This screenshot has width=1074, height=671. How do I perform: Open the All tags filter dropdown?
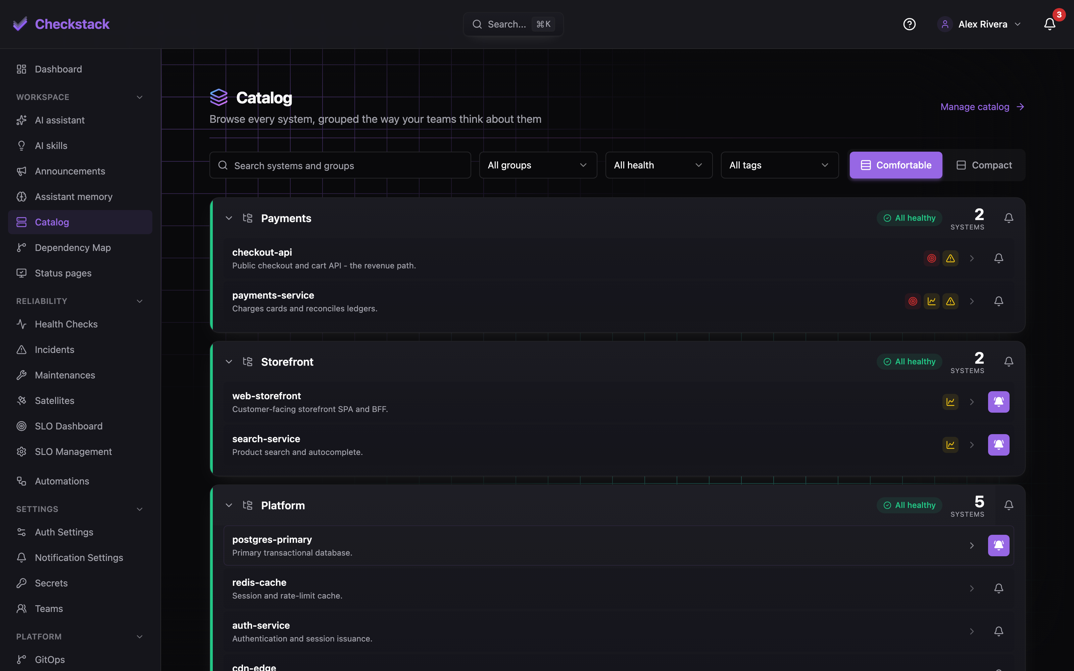click(779, 165)
